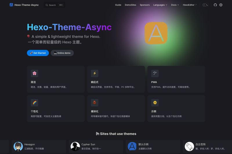Click the Cypher Sun site name
Viewport: 232px width, 154px height.
pos(88,144)
